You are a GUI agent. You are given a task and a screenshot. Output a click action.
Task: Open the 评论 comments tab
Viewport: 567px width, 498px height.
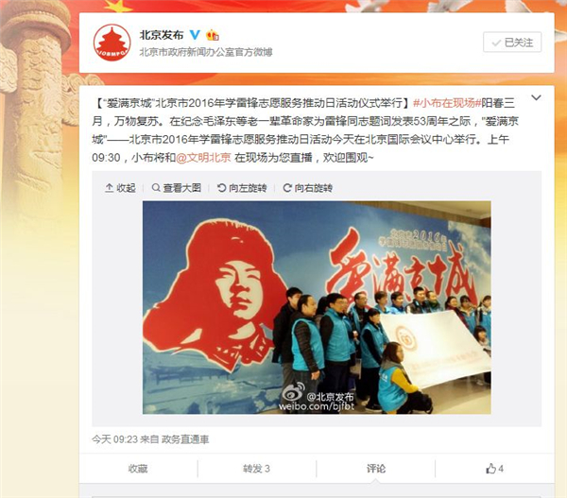(x=376, y=469)
